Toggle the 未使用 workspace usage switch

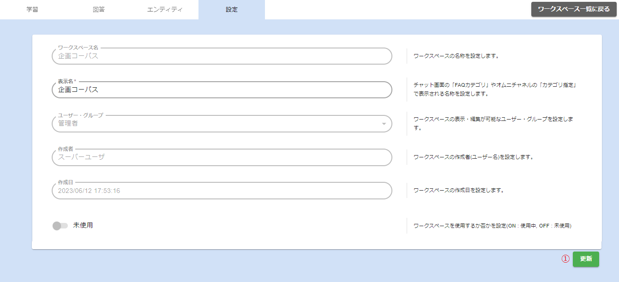point(60,226)
